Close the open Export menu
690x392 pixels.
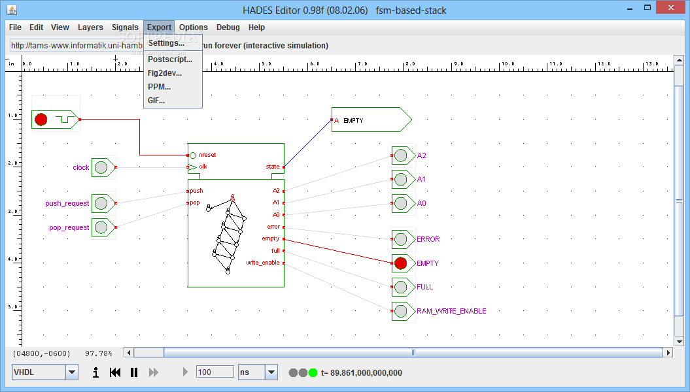(159, 27)
